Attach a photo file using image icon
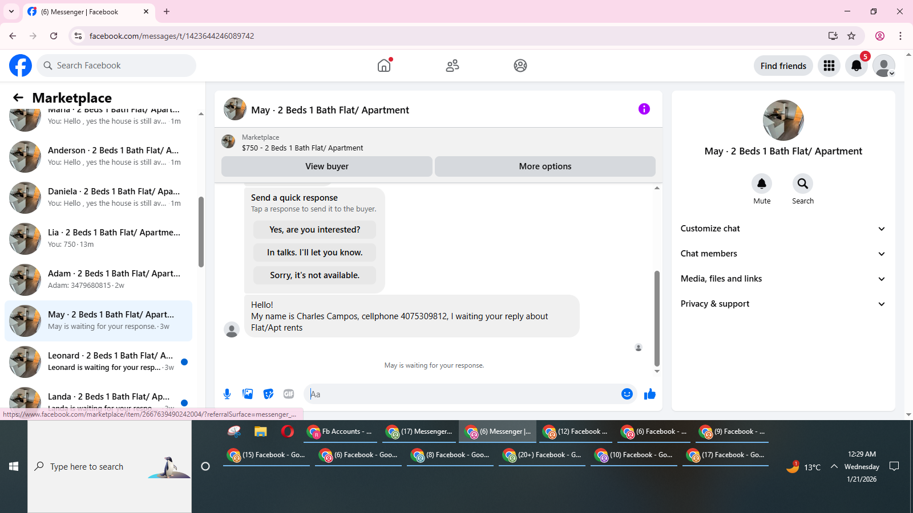Viewport: 913px width, 513px height. (x=248, y=394)
